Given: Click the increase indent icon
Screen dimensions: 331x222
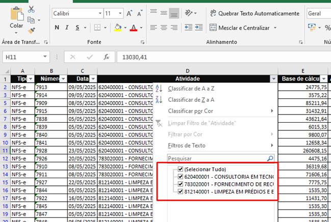Looking at the screenshot, I should (199, 27).
